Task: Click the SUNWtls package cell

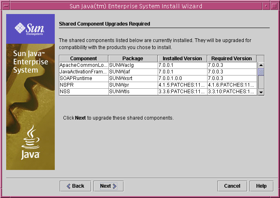Action: point(133,92)
